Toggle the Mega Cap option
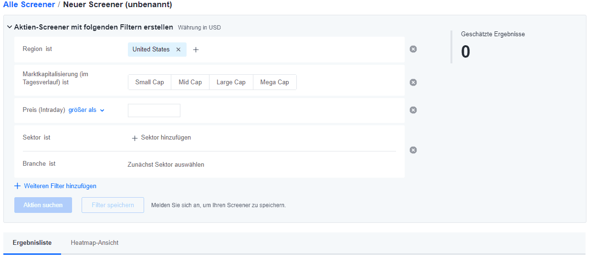The height and width of the screenshot is (261, 596). [x=274, y=82]
